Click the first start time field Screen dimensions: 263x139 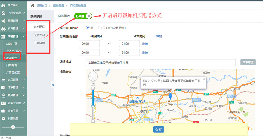(89, 44)
